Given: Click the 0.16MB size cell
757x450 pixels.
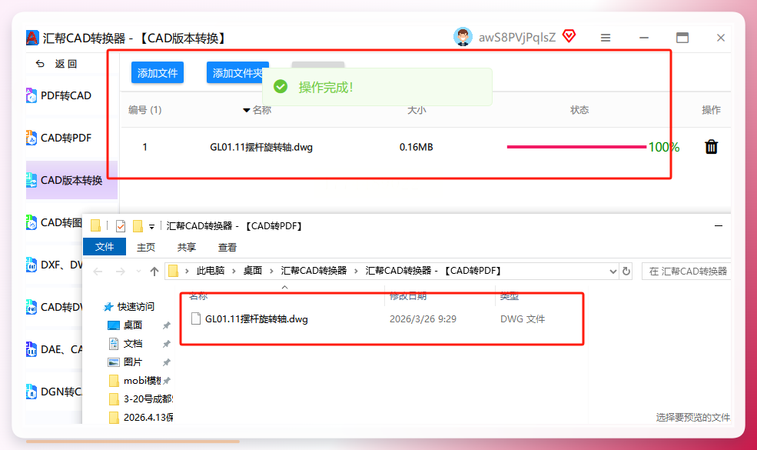Looking at the screenshot, I should 416,147.
